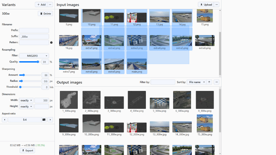The image size is (276, 155).
Task: Select output image 2_300w.png
Action: pyautogui.click(x=91, y=102)
